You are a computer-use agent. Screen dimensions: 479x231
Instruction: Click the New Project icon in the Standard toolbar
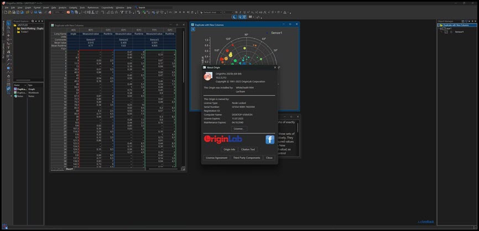[x=6, y=12]
